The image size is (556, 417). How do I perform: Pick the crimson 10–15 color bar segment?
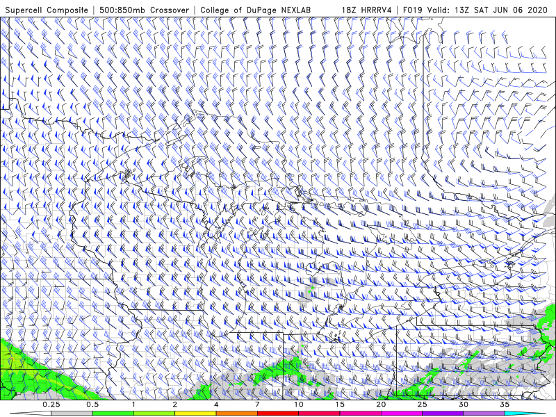coord(319,414)
